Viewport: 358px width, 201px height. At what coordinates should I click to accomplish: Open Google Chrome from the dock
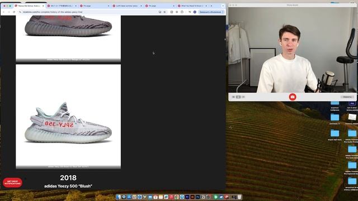tap(177, 197)
